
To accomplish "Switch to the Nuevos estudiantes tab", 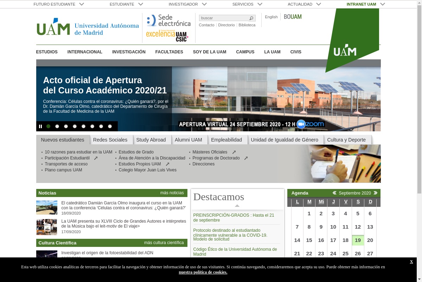I will point(63,140).
